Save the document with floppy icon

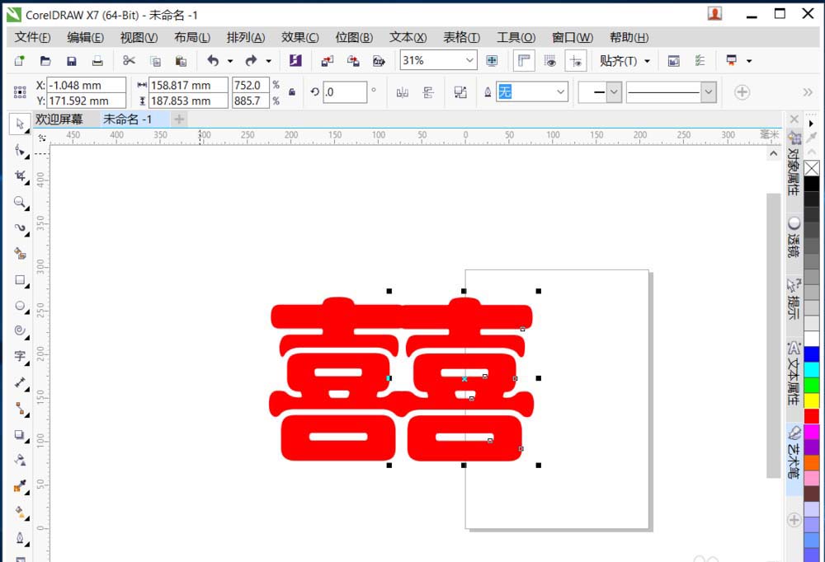point(72,60)
